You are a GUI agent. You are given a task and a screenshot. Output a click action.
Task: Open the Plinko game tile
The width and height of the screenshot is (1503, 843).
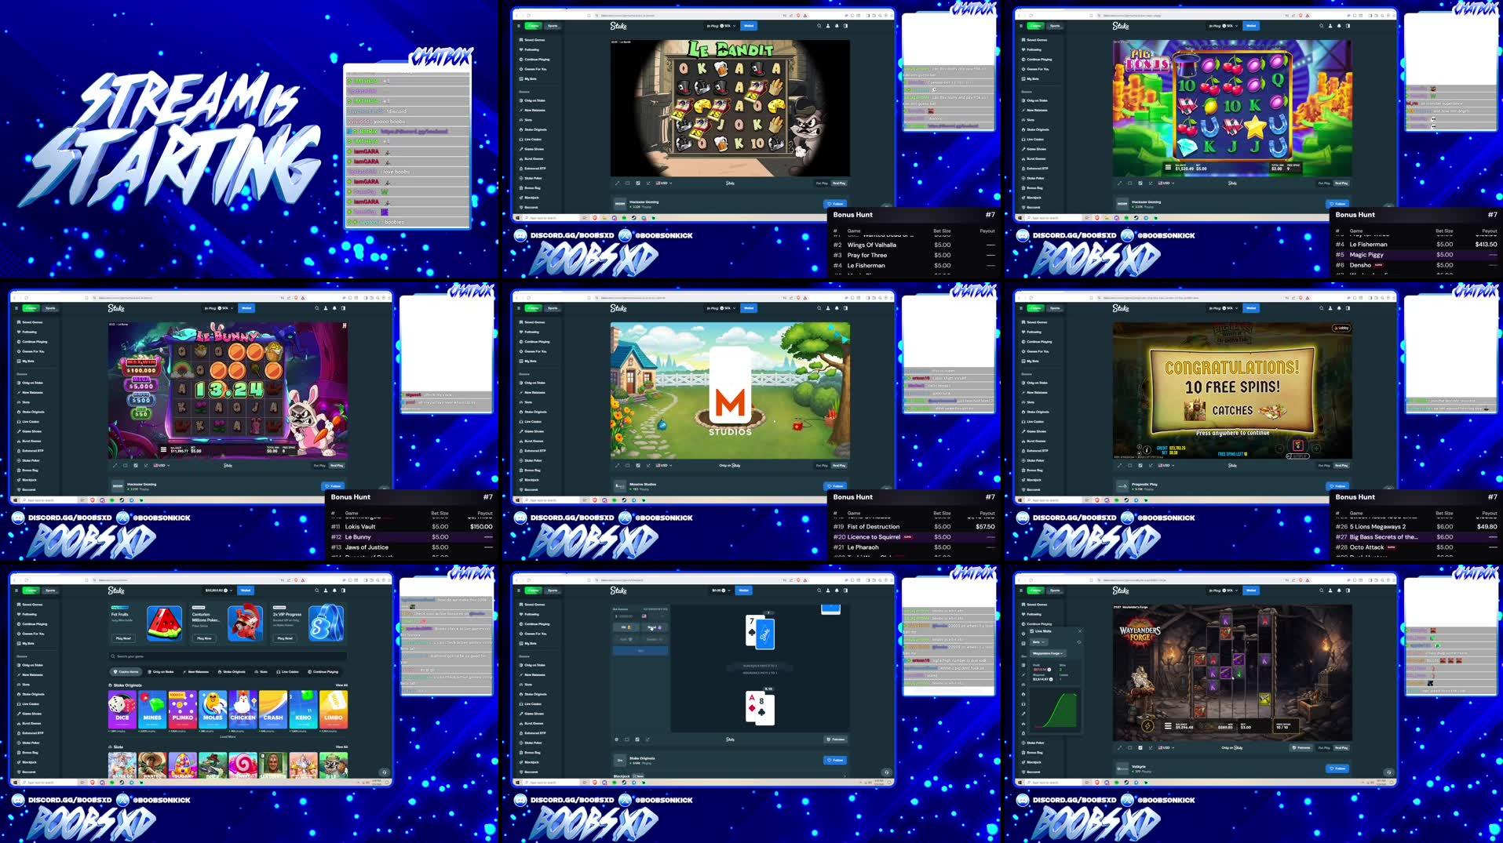183,710
